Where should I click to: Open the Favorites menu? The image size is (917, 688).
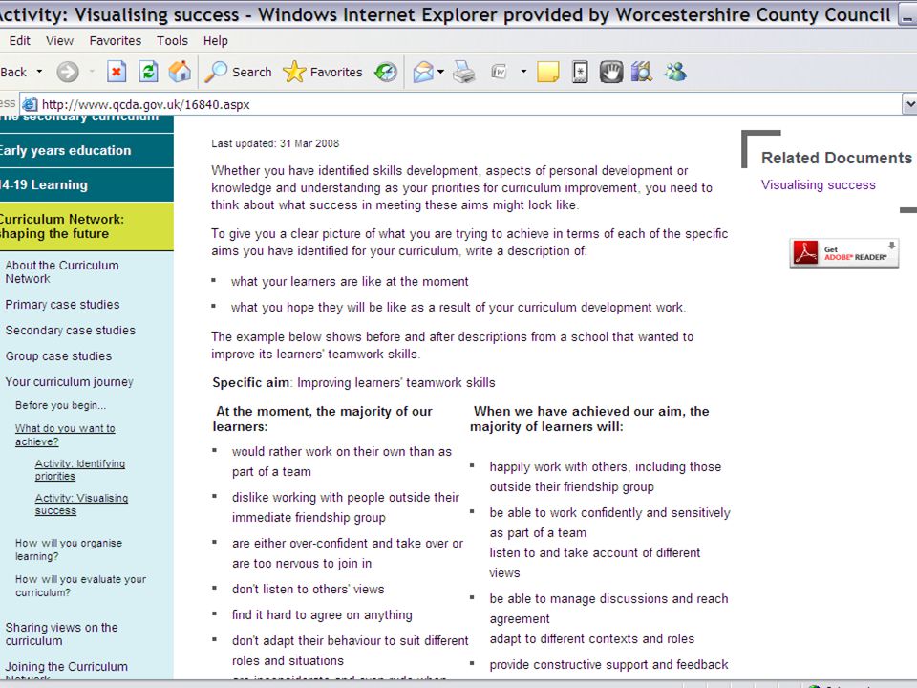coord(116,40)
